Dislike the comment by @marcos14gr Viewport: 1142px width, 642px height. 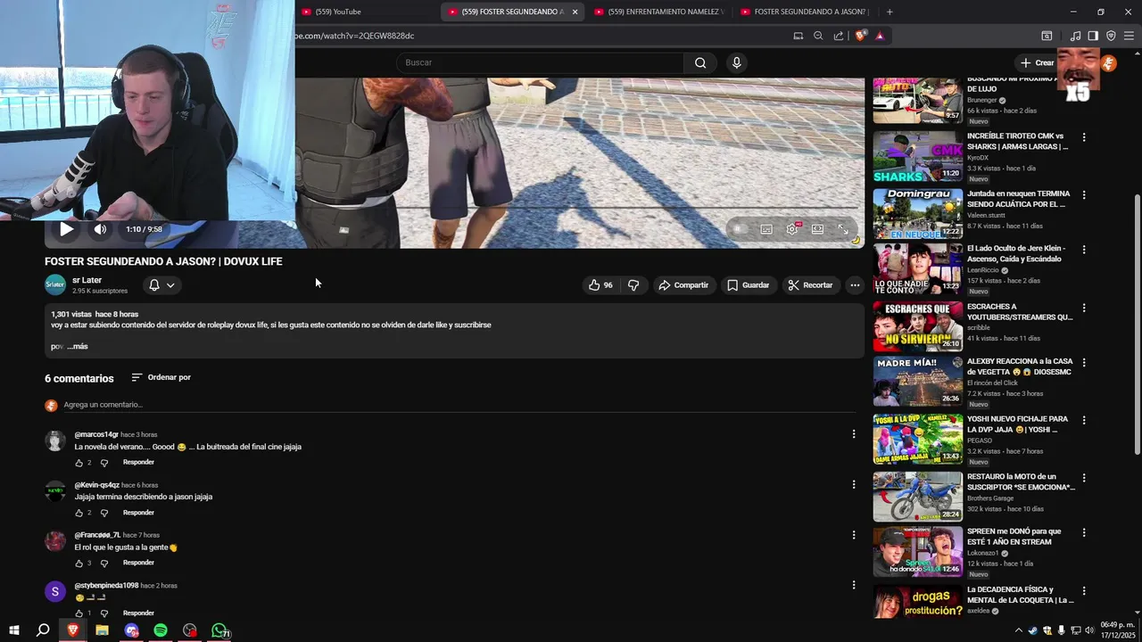(x=103, y=463)
